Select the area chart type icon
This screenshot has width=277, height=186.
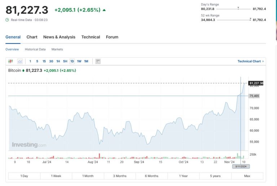[20, 61]
